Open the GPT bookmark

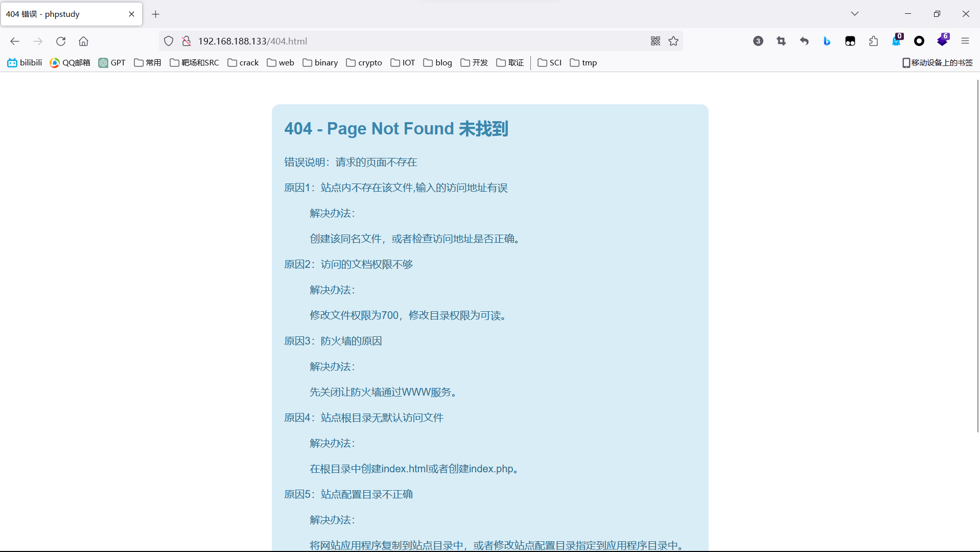click(x=112, y=63)
